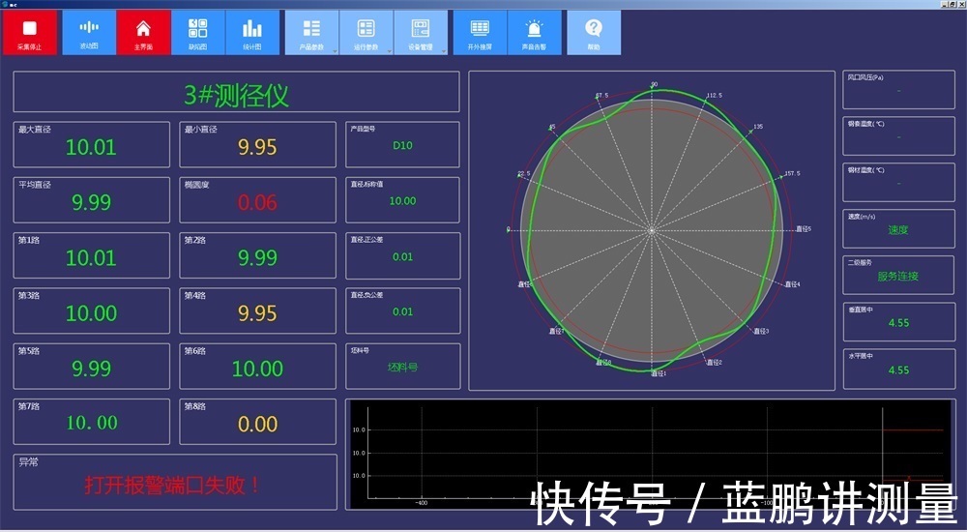Click the 坯料号 field
Image resolution: width=967 pixels, height=532 pixels.
[402, 367]
